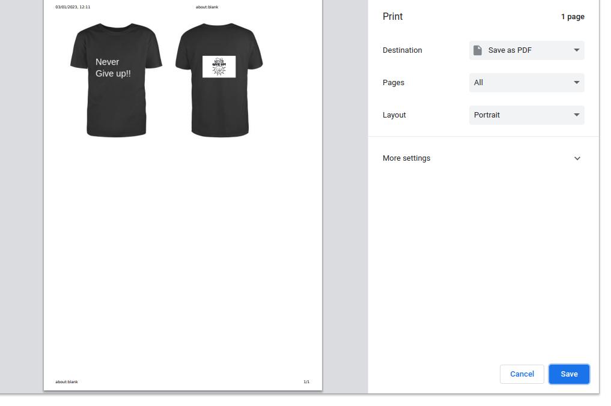Viewport: 611px width, 406px height.
Task: Click the 'Print' heading text
Action: tap(392, 16)
